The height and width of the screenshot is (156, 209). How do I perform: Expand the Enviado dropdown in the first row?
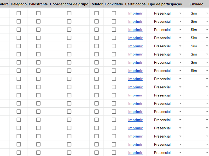[x=206, y=13]
